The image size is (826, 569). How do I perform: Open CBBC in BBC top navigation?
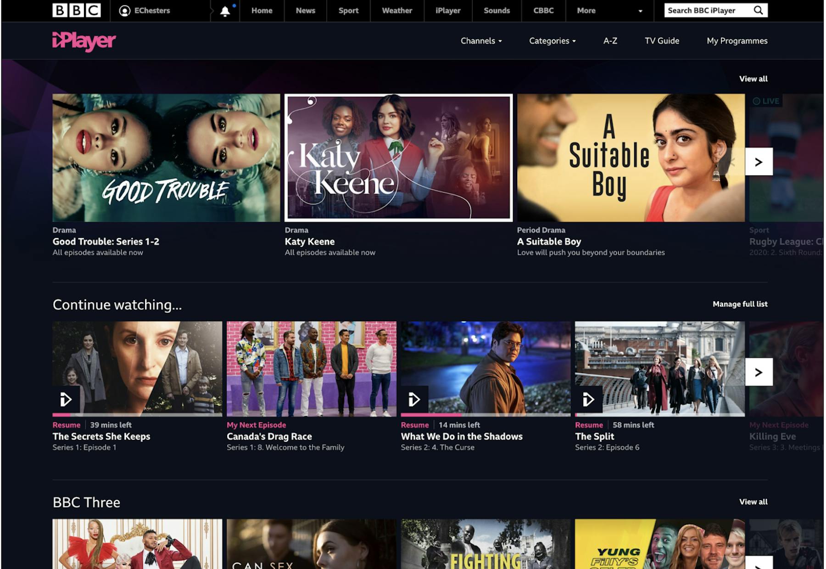(x=543, y=11)
